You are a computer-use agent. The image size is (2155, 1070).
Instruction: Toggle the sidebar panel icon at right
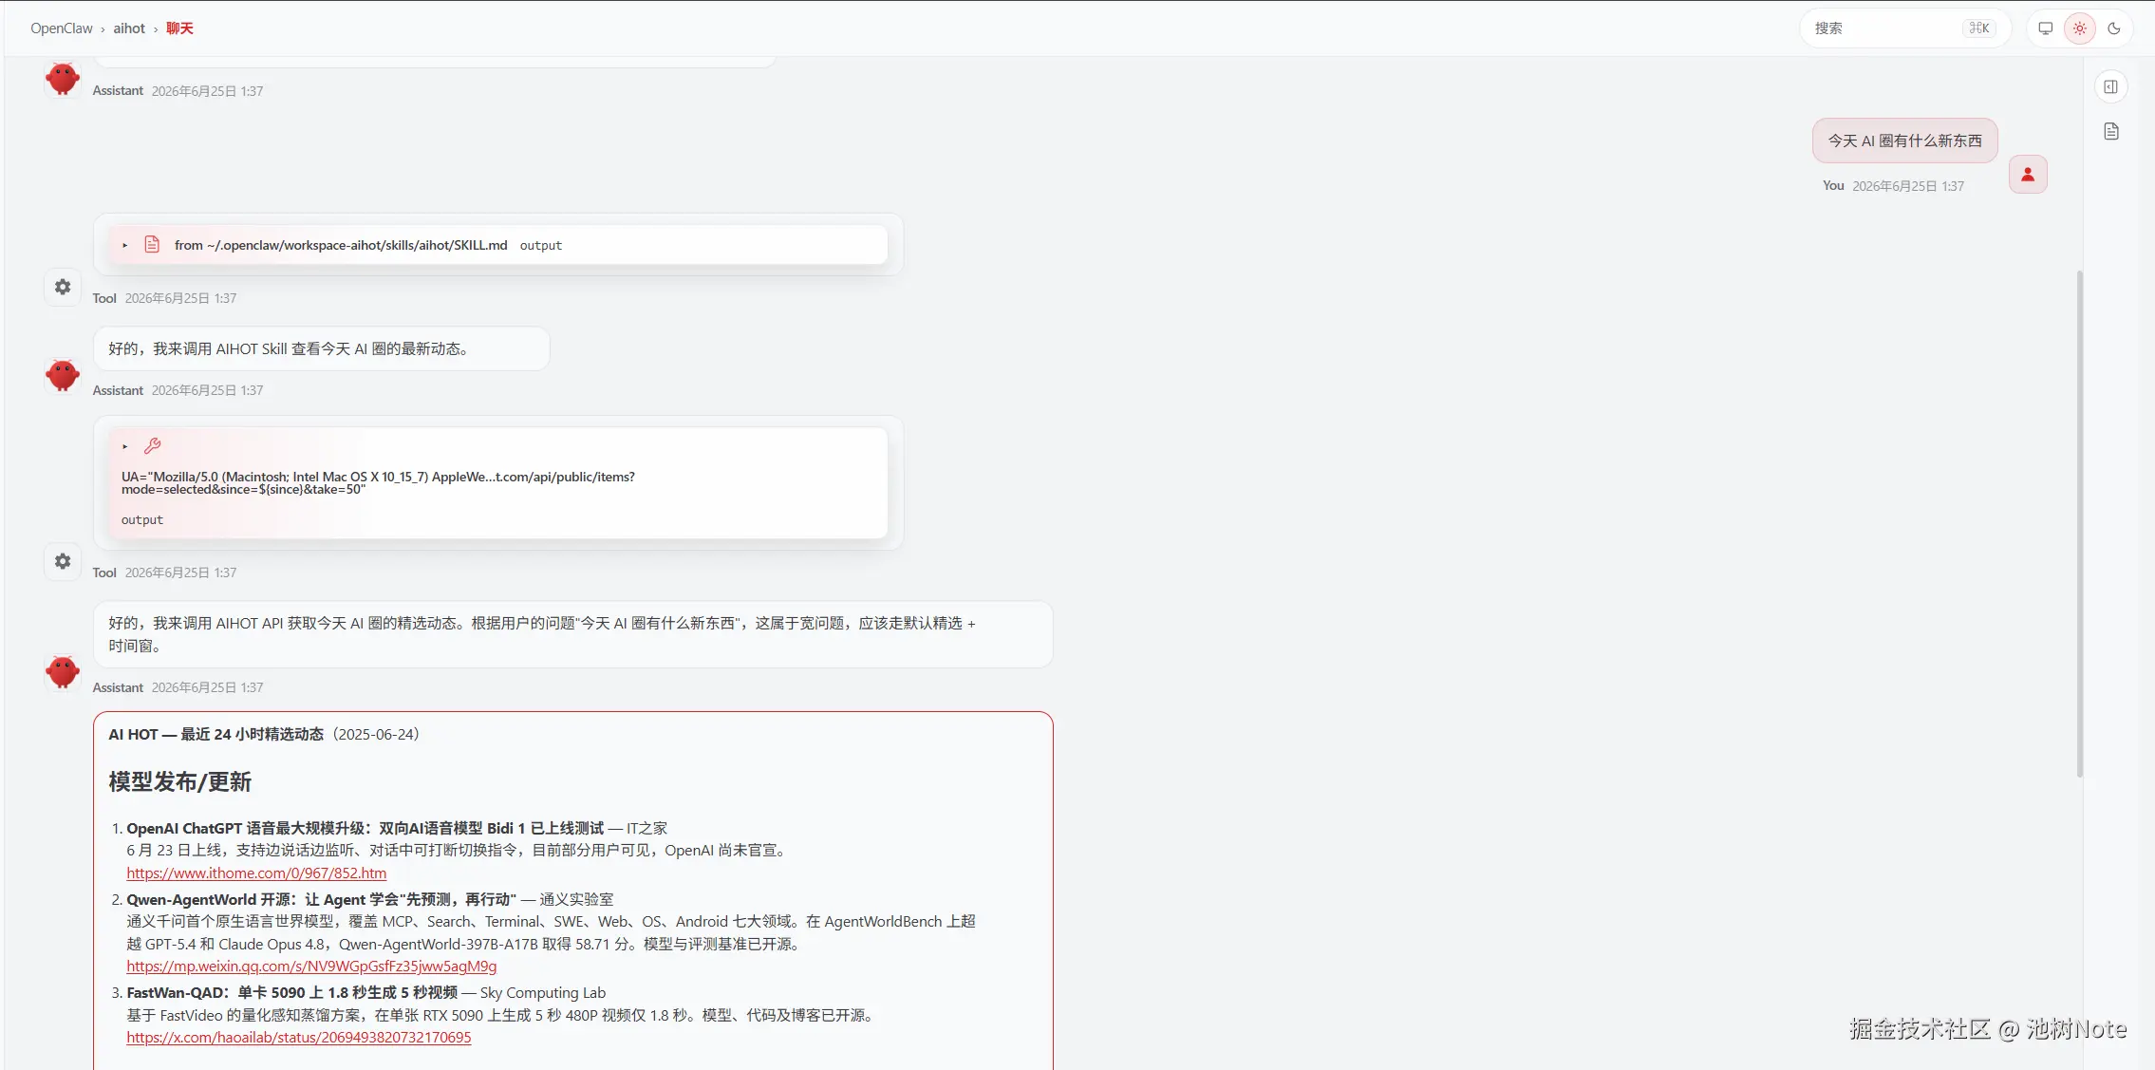(2110, 87)
